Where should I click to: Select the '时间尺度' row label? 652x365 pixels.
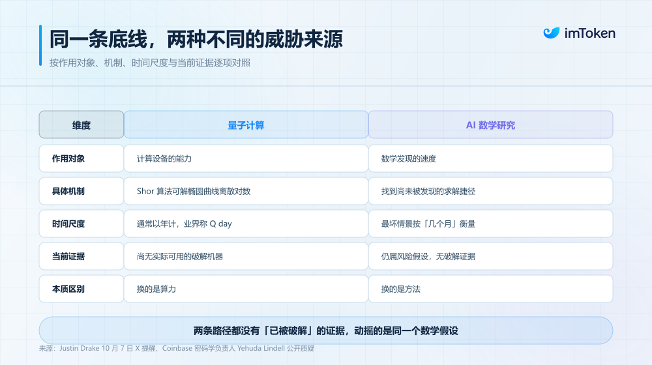[81, 224]
